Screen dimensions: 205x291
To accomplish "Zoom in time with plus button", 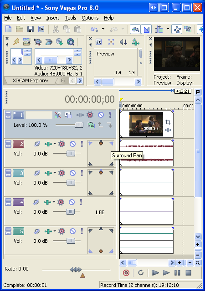I will click(x=179, y=263).
